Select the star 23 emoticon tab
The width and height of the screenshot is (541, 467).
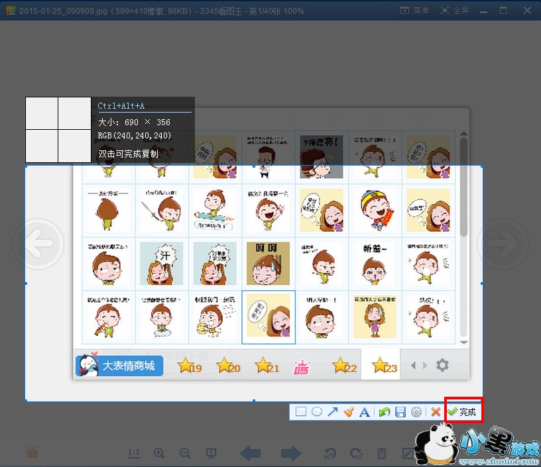381,364
